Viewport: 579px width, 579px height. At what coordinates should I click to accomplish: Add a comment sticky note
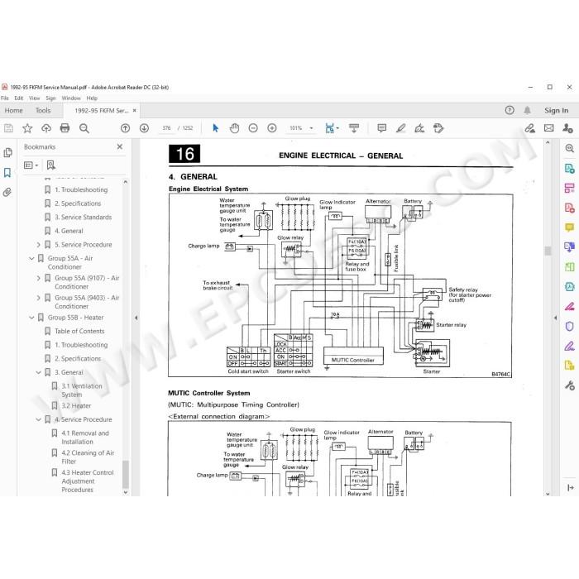(x=382, y=128)
